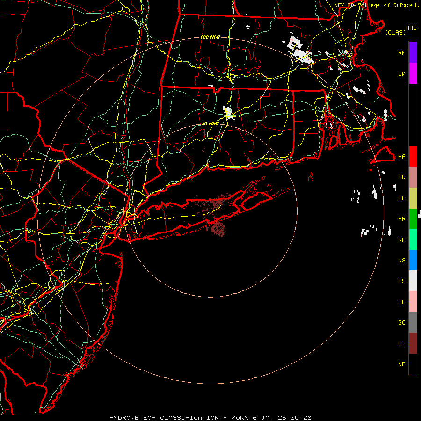
Task: Click the 'DS' legend label
Action: pyautogui.click(x=401, y=281)
